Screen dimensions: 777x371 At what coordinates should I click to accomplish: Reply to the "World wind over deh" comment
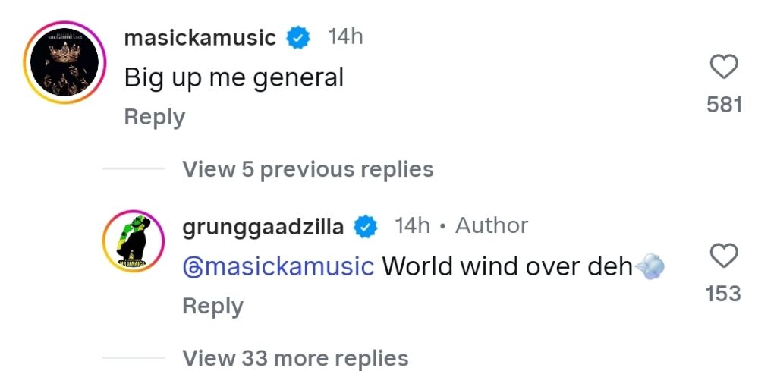pos(212,306)
